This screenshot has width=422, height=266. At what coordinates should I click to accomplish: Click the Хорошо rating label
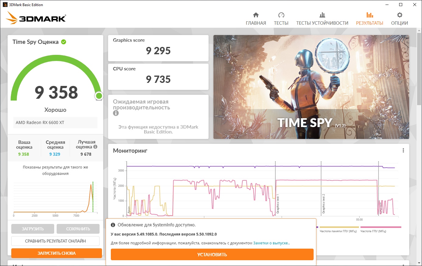pyautogui.click(x=55, y=110)
